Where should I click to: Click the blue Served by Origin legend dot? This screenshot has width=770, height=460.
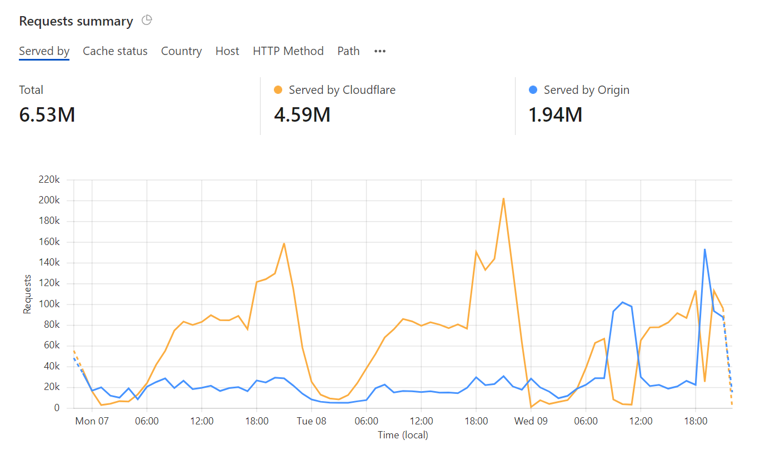533,90
